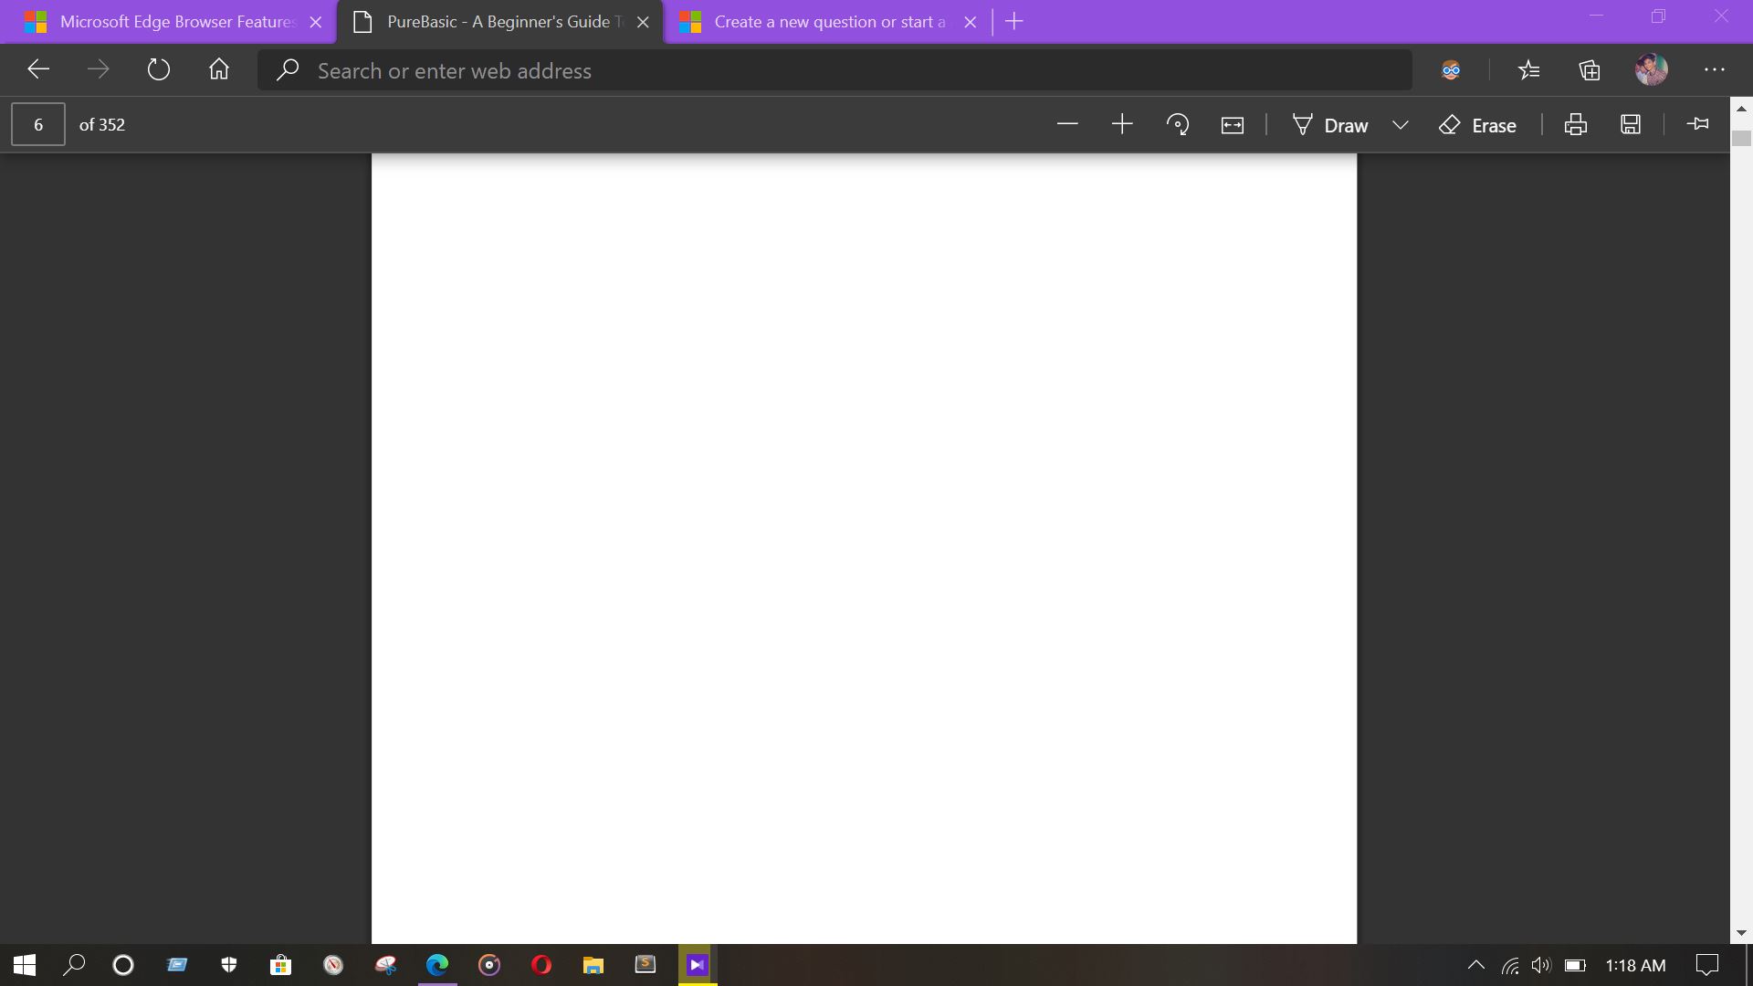Click the page number input box
This screenshot has width=1753, height=986.
pyautogui.click(x=38, y=124)
